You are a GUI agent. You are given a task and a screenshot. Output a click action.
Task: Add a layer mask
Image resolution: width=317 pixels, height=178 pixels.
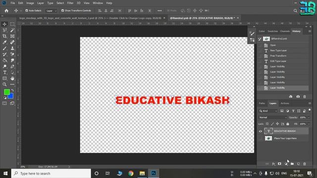279,164
